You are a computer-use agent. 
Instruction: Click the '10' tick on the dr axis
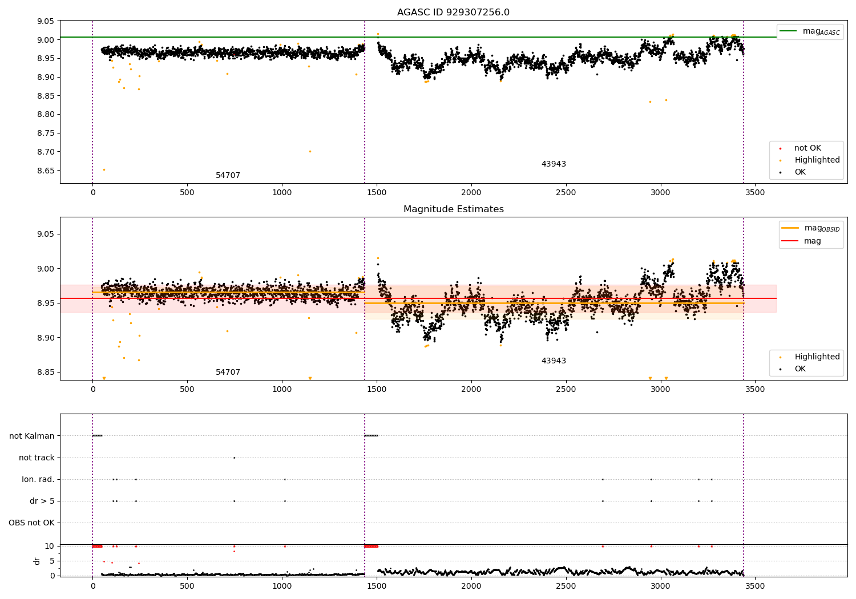50,546
